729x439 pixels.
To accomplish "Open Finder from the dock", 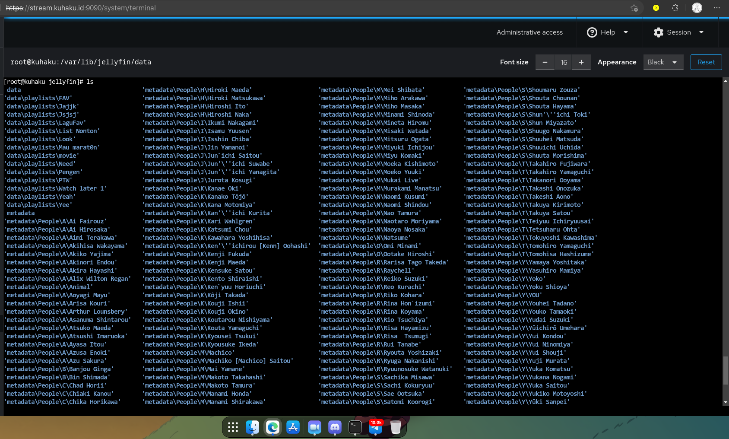I will click(253, 427).
